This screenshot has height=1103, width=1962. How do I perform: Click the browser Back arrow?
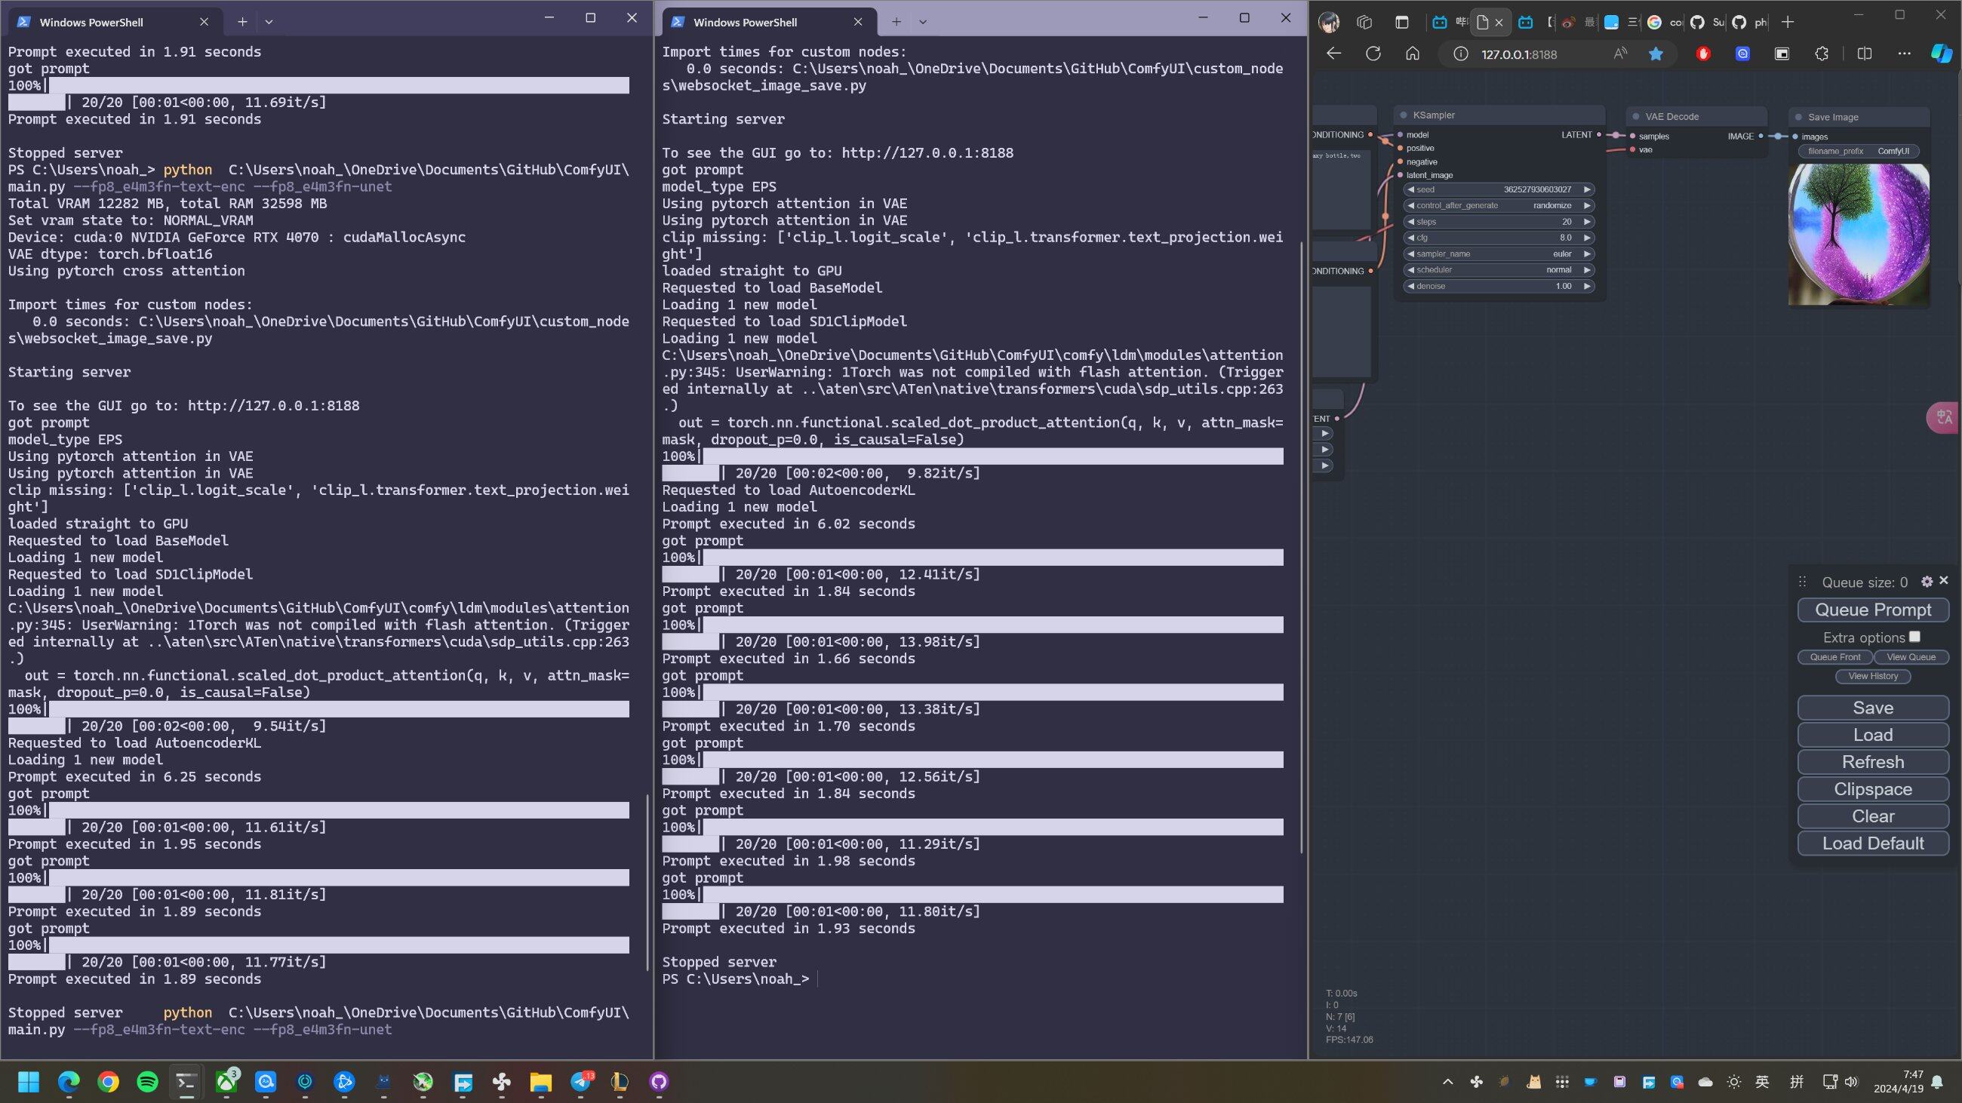1333,54
